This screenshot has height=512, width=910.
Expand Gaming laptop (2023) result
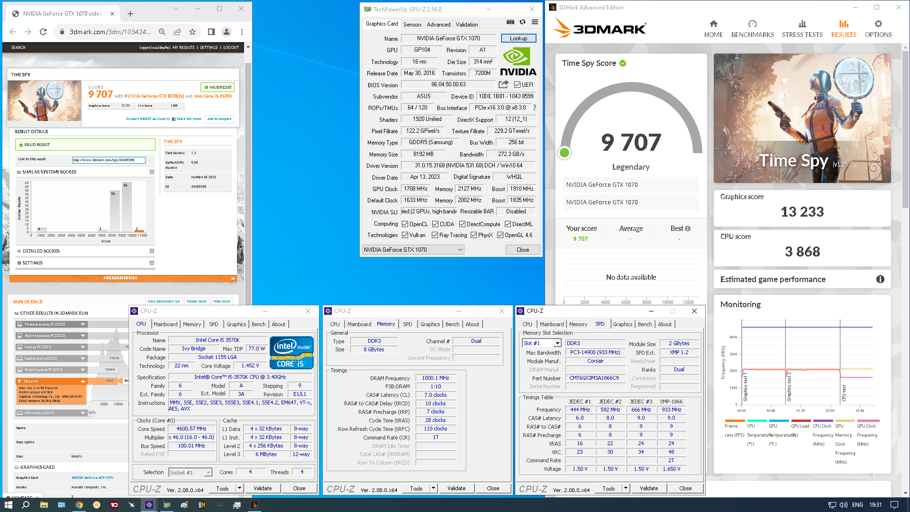(51, 358)
